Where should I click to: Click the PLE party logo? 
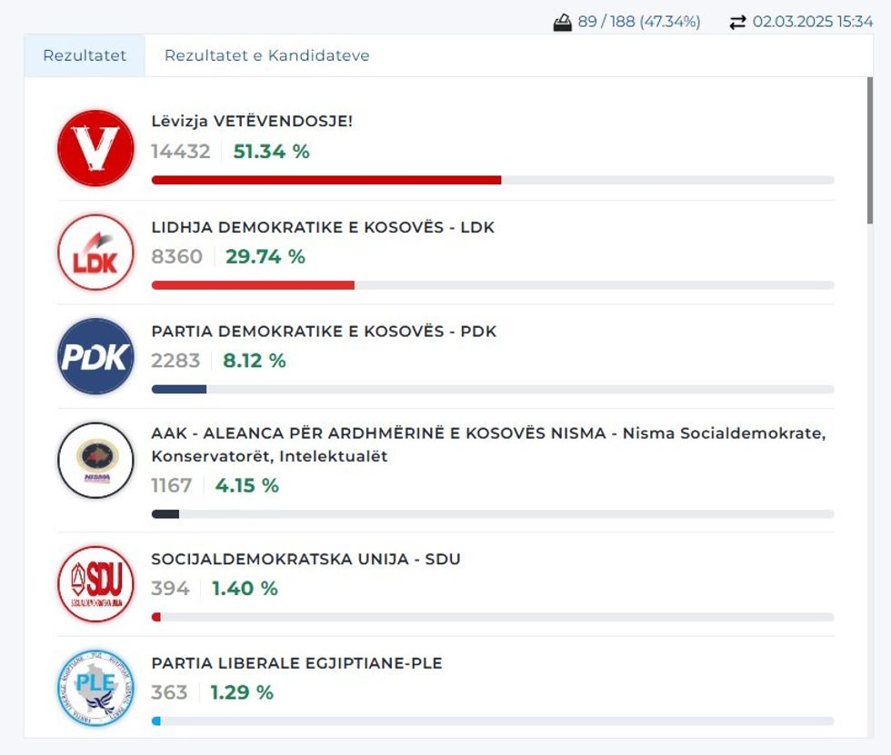click(x=95, y=688)
